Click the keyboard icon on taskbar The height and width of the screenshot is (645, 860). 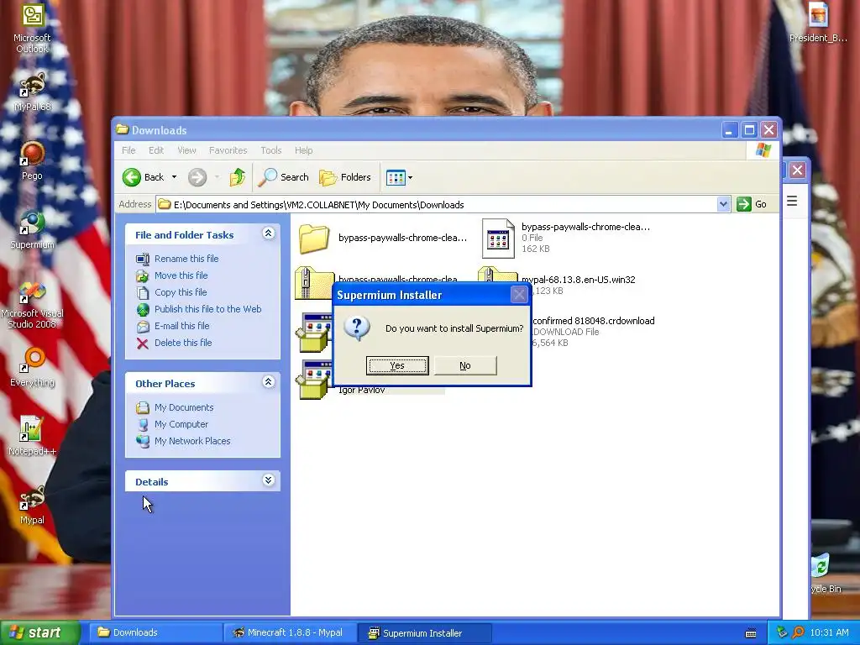[751, 633]
